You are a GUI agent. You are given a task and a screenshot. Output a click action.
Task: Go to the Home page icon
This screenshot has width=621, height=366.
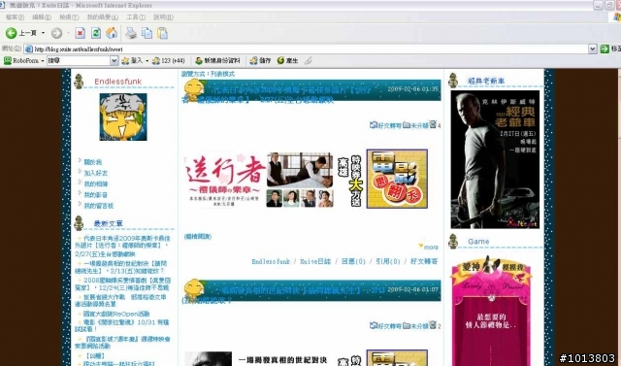[112, 33]
